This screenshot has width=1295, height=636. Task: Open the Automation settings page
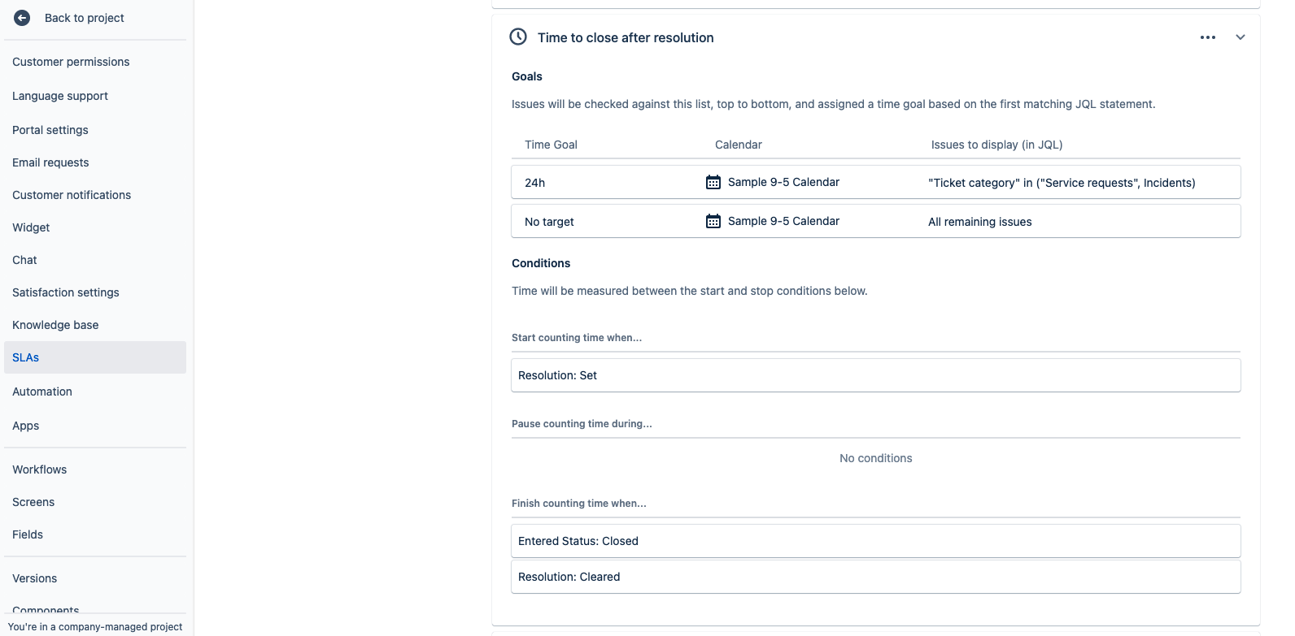pos(42,392)
